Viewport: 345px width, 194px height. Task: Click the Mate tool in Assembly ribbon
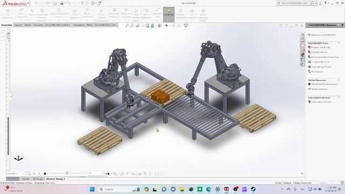32,12
